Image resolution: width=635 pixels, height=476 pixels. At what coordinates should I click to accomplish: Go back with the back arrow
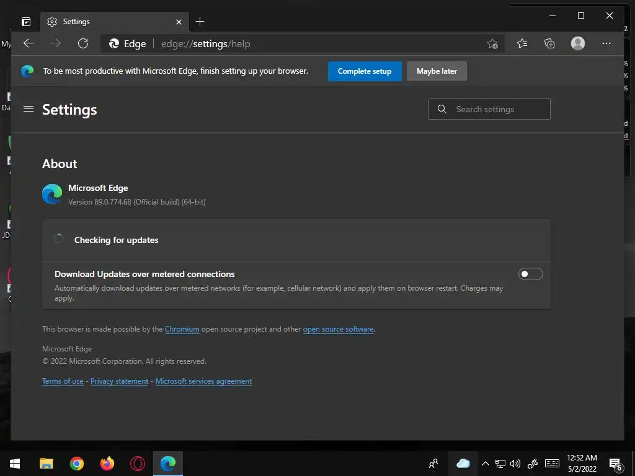29,43
